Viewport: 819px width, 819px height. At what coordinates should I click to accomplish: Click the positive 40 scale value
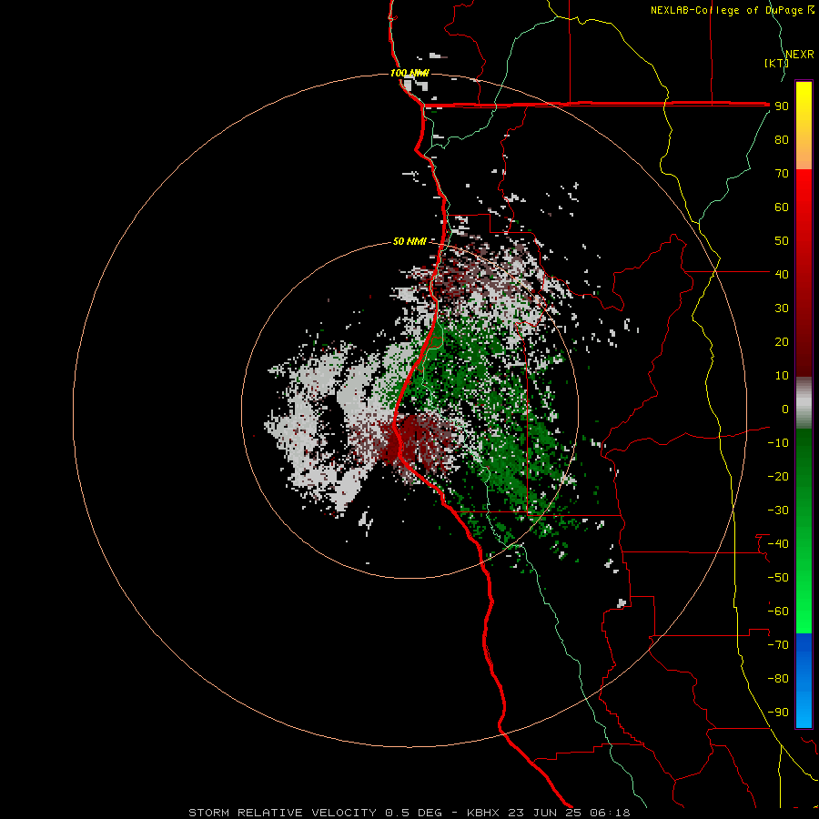[x=782, y=275]
